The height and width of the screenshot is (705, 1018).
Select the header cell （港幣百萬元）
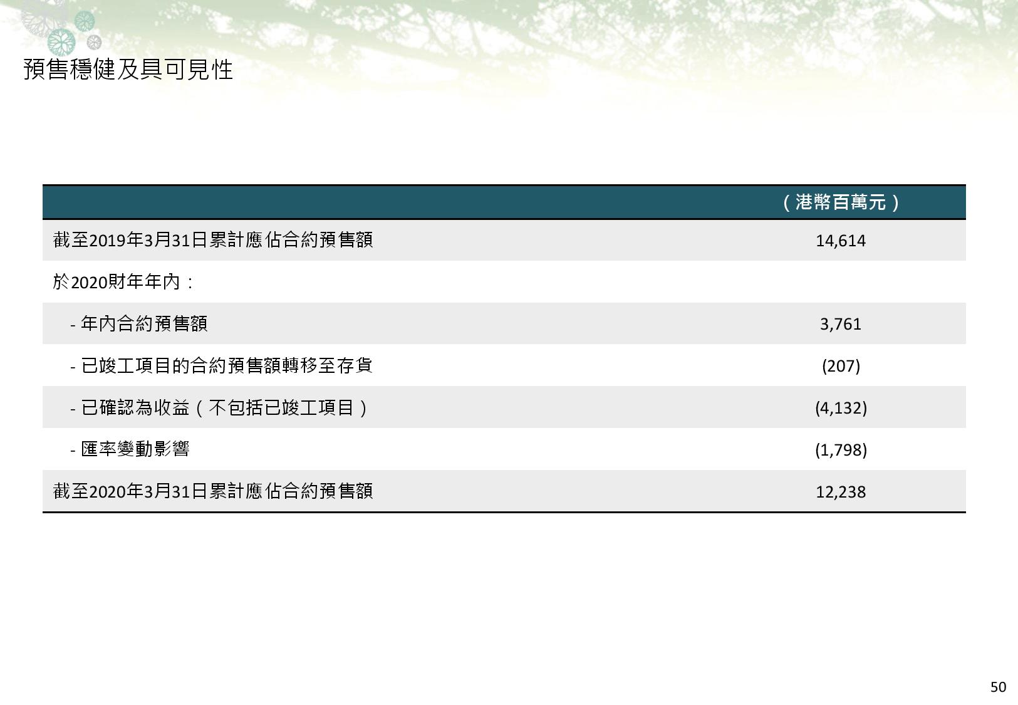(841, 202)
